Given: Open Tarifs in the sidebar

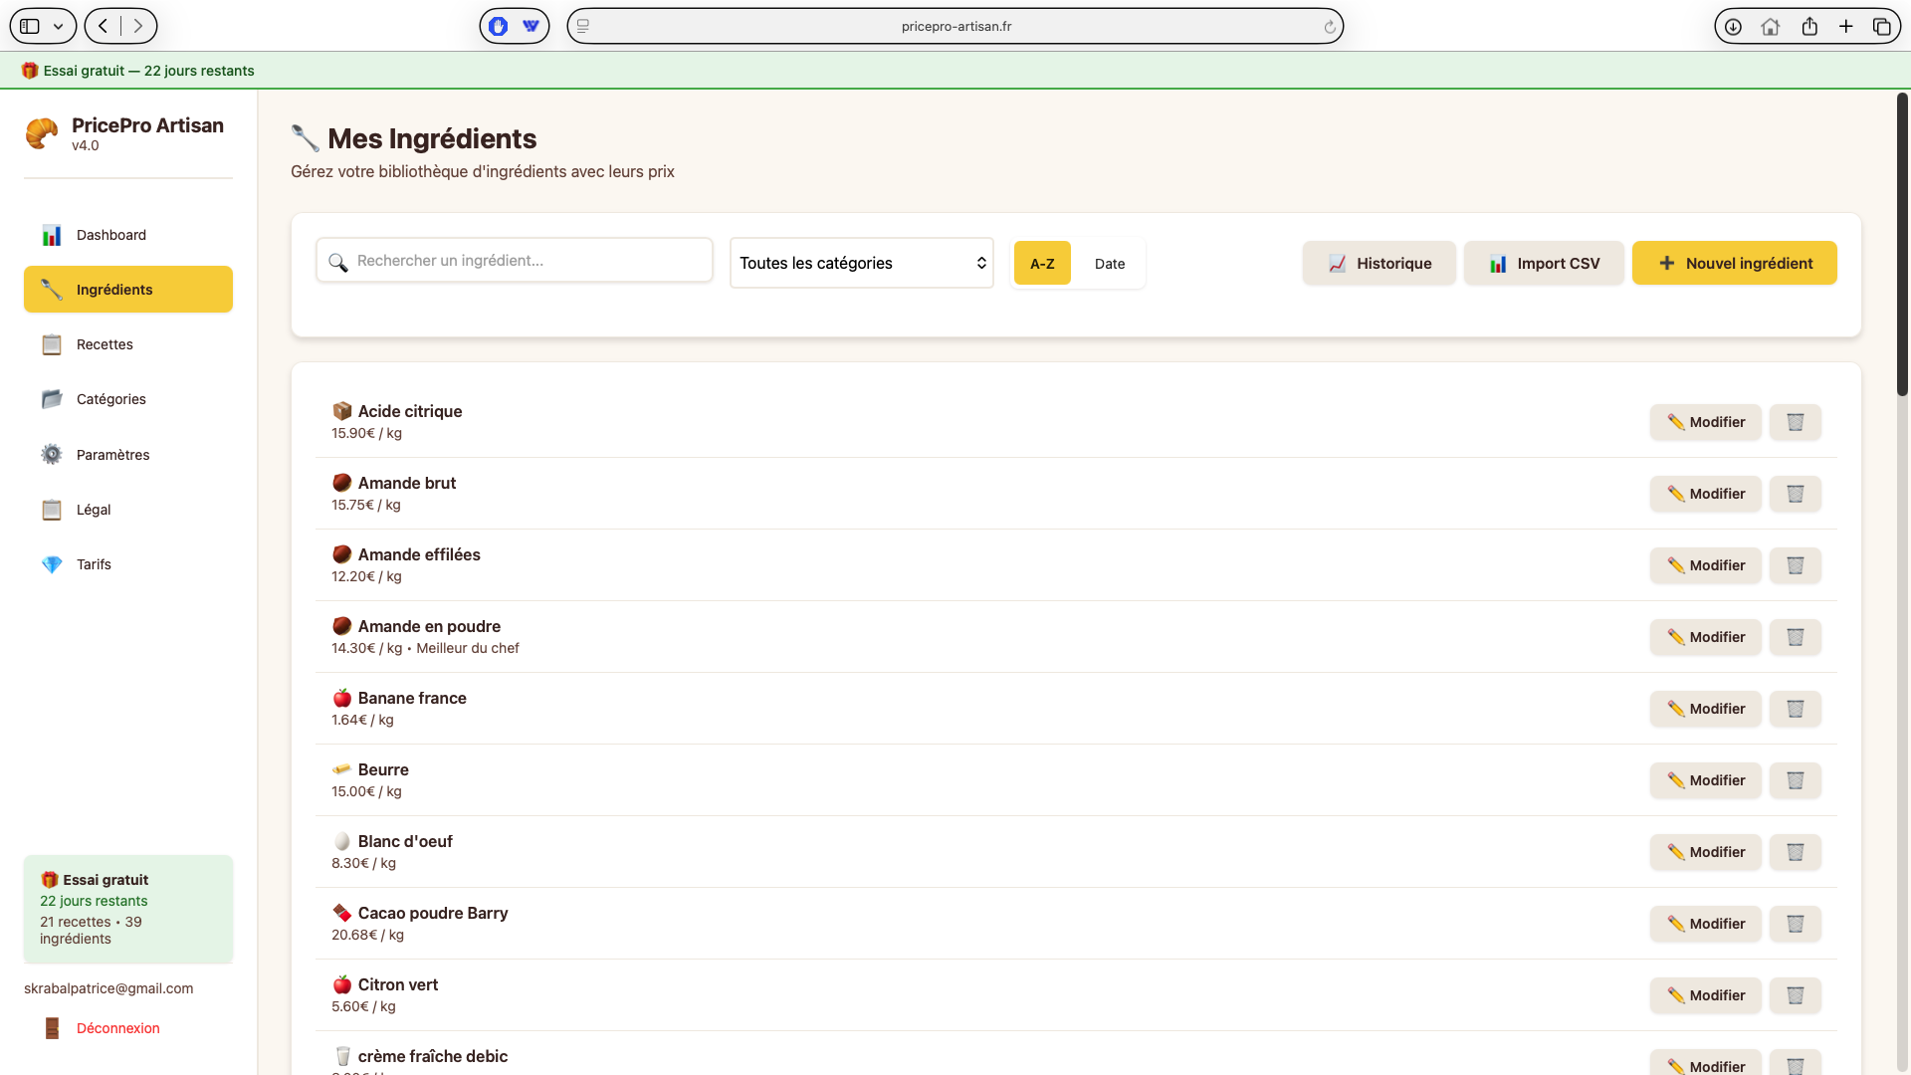Looking at the screenshot, I should [128, 564].
